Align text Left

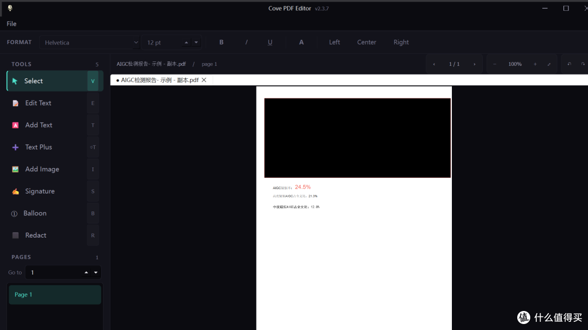pyautogui.click(x=334, y=42)
